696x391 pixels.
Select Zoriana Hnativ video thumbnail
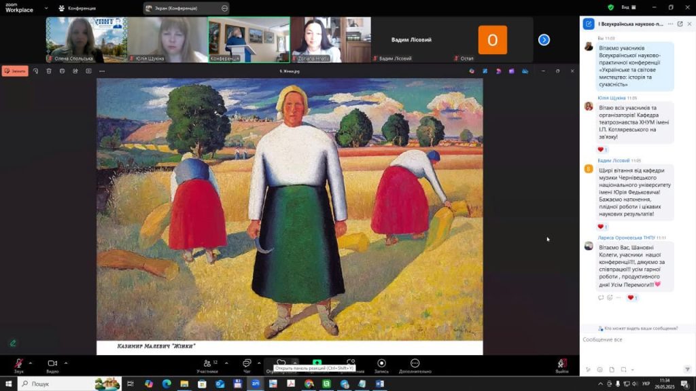pyautogui.click(x=331, y=39)
